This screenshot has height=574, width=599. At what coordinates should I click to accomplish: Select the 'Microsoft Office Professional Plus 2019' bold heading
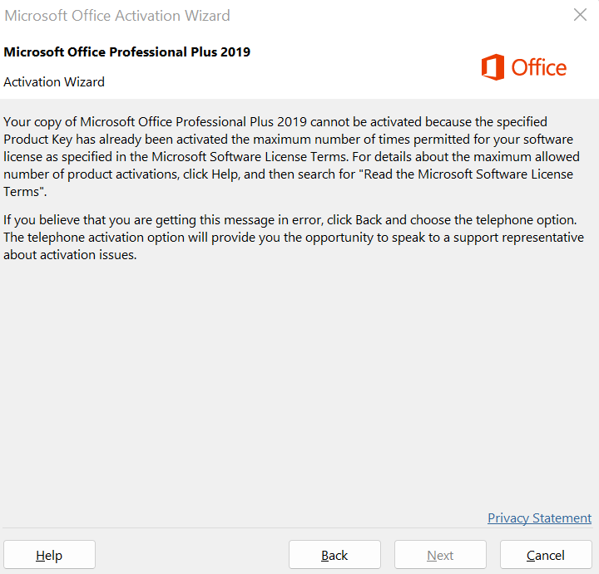coord(126,52)
